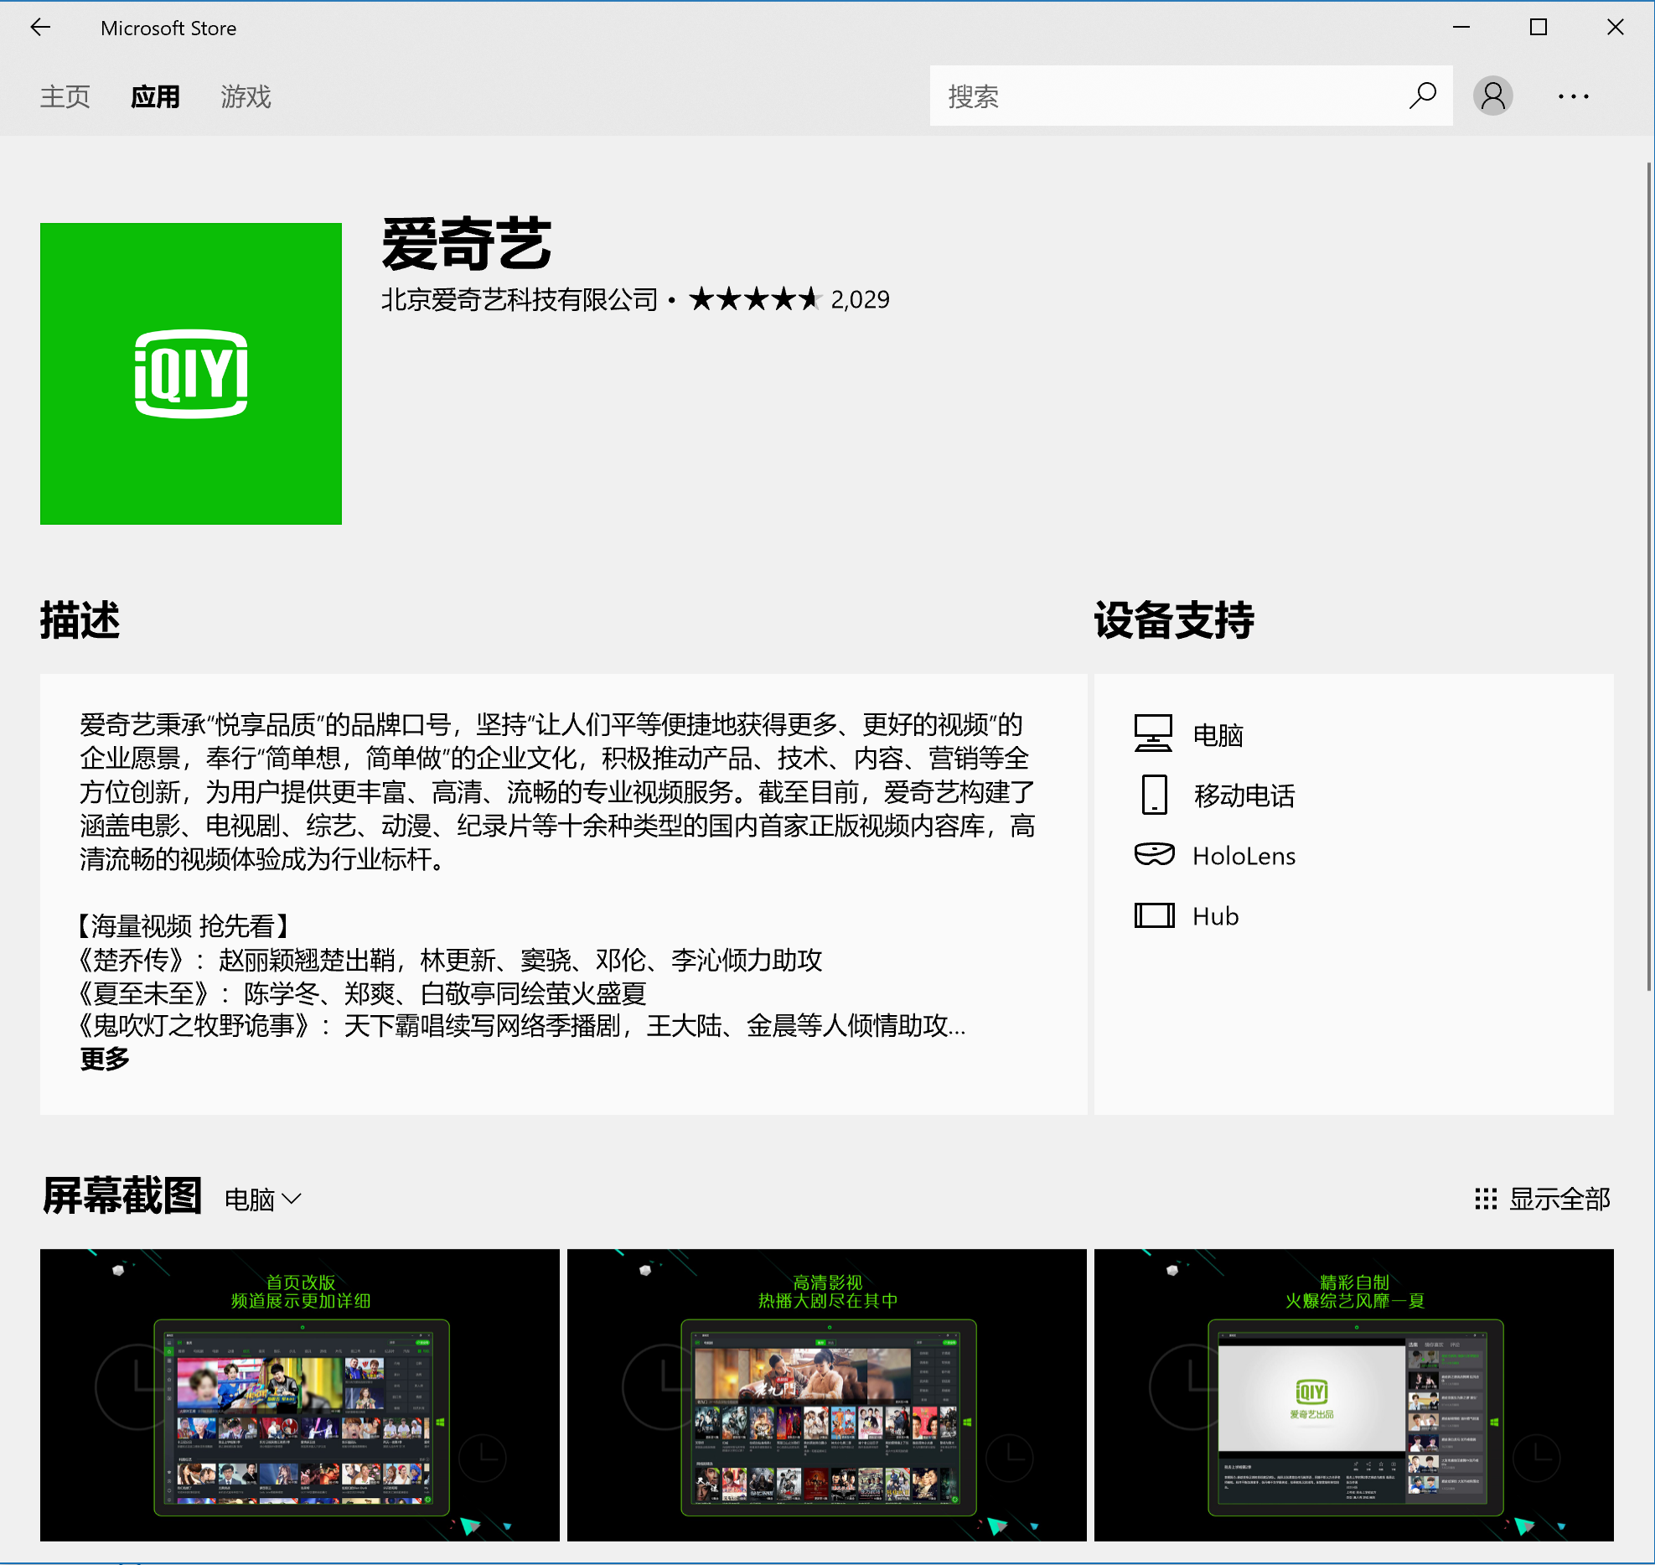Click the 描述 section heading
The height and width of the screenshot is (1565, 1655).
tap(80, 620)
